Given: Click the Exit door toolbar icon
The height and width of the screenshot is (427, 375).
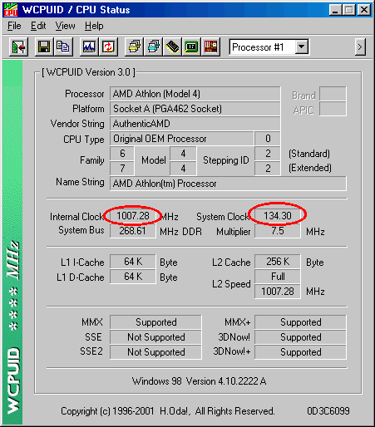Looking at the screenshot, I should tap(18, 47).
